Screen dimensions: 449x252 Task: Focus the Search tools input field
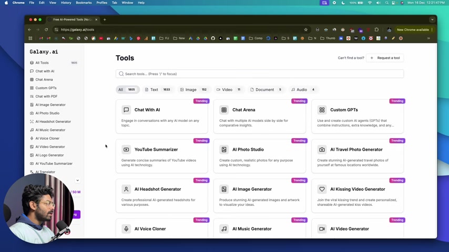point(260,74)
